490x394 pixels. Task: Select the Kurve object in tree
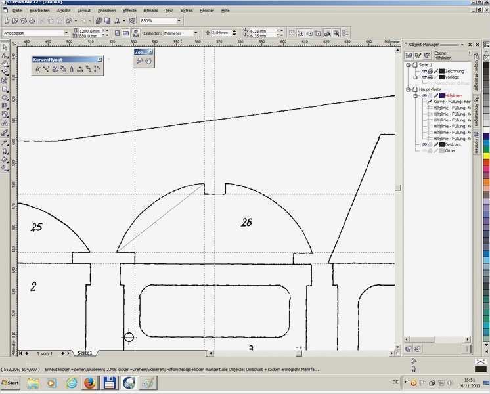(449, 102)
